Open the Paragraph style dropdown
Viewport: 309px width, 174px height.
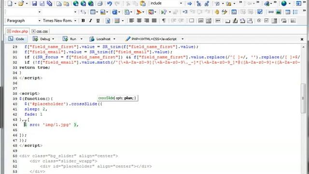(39, 21)
